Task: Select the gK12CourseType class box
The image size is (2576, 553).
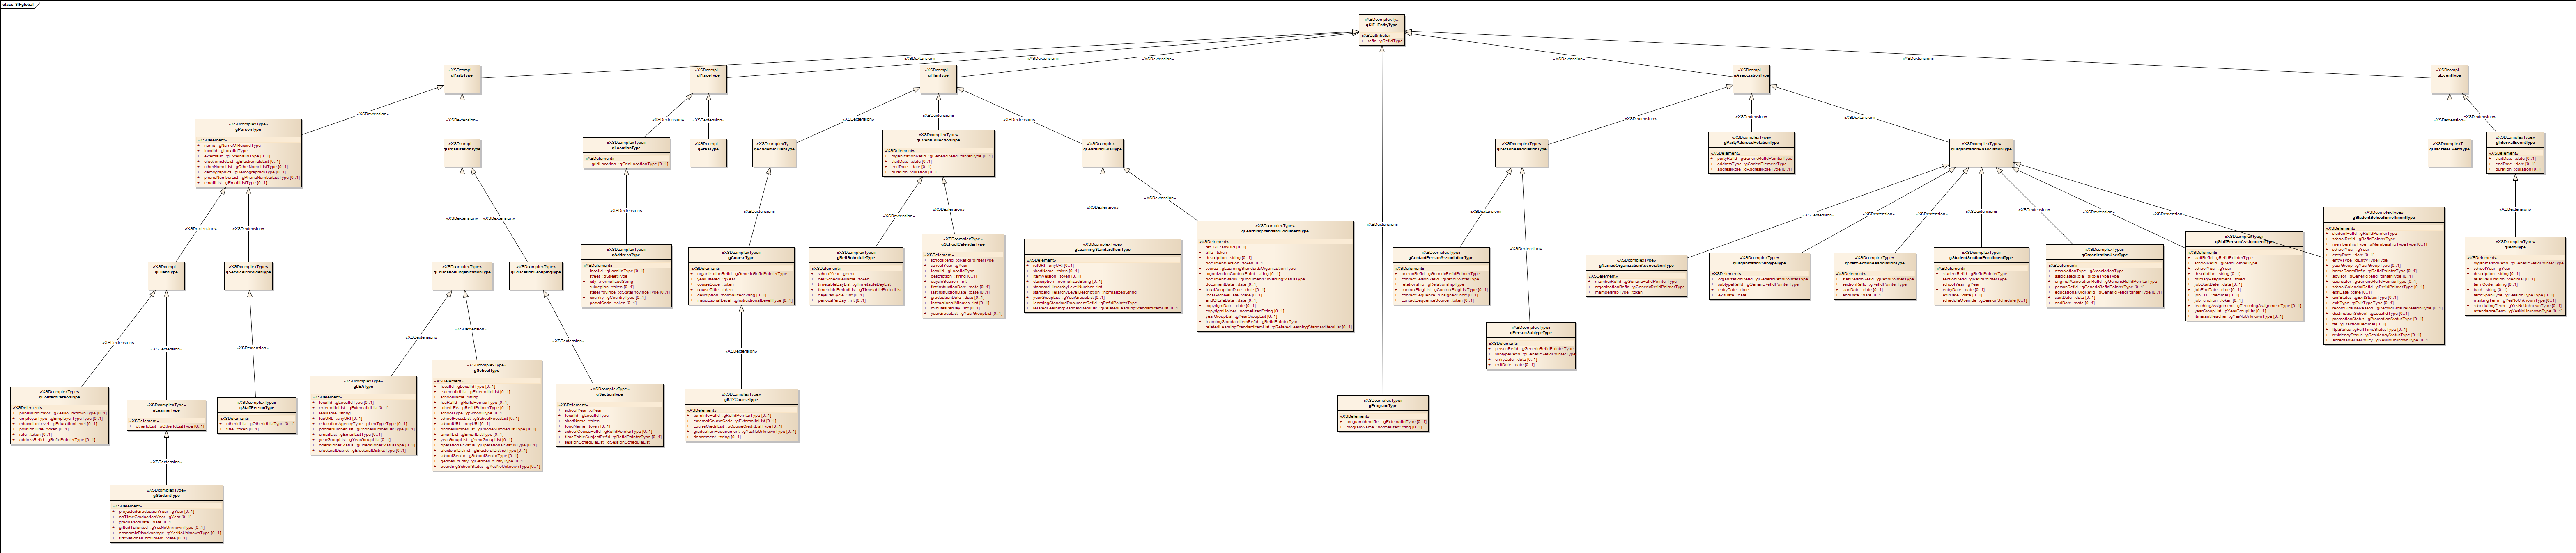Action: [x=741, y=415]
